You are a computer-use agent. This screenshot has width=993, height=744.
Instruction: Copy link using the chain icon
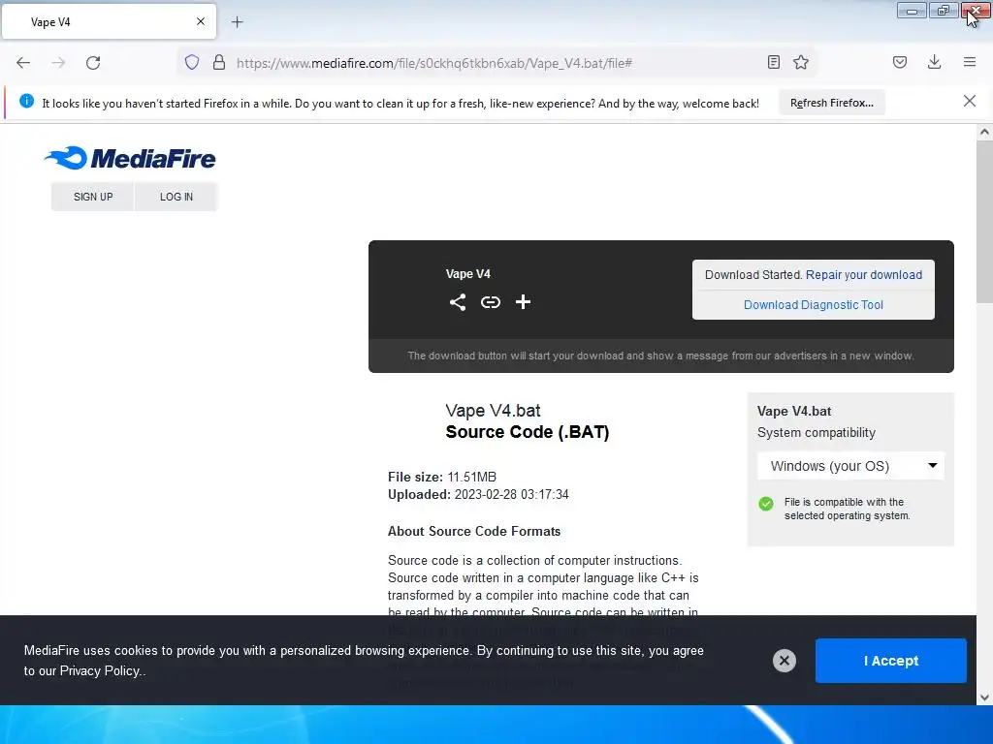[490, 302]
